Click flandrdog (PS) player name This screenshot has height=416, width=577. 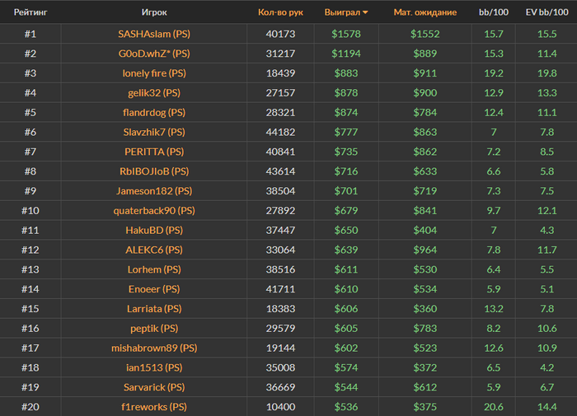coord(154,113)
